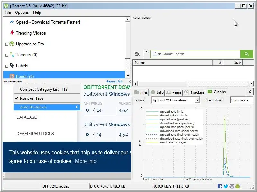257x192 pixels.
Task: Click the globe web icon in status bar
Action: 232,186
